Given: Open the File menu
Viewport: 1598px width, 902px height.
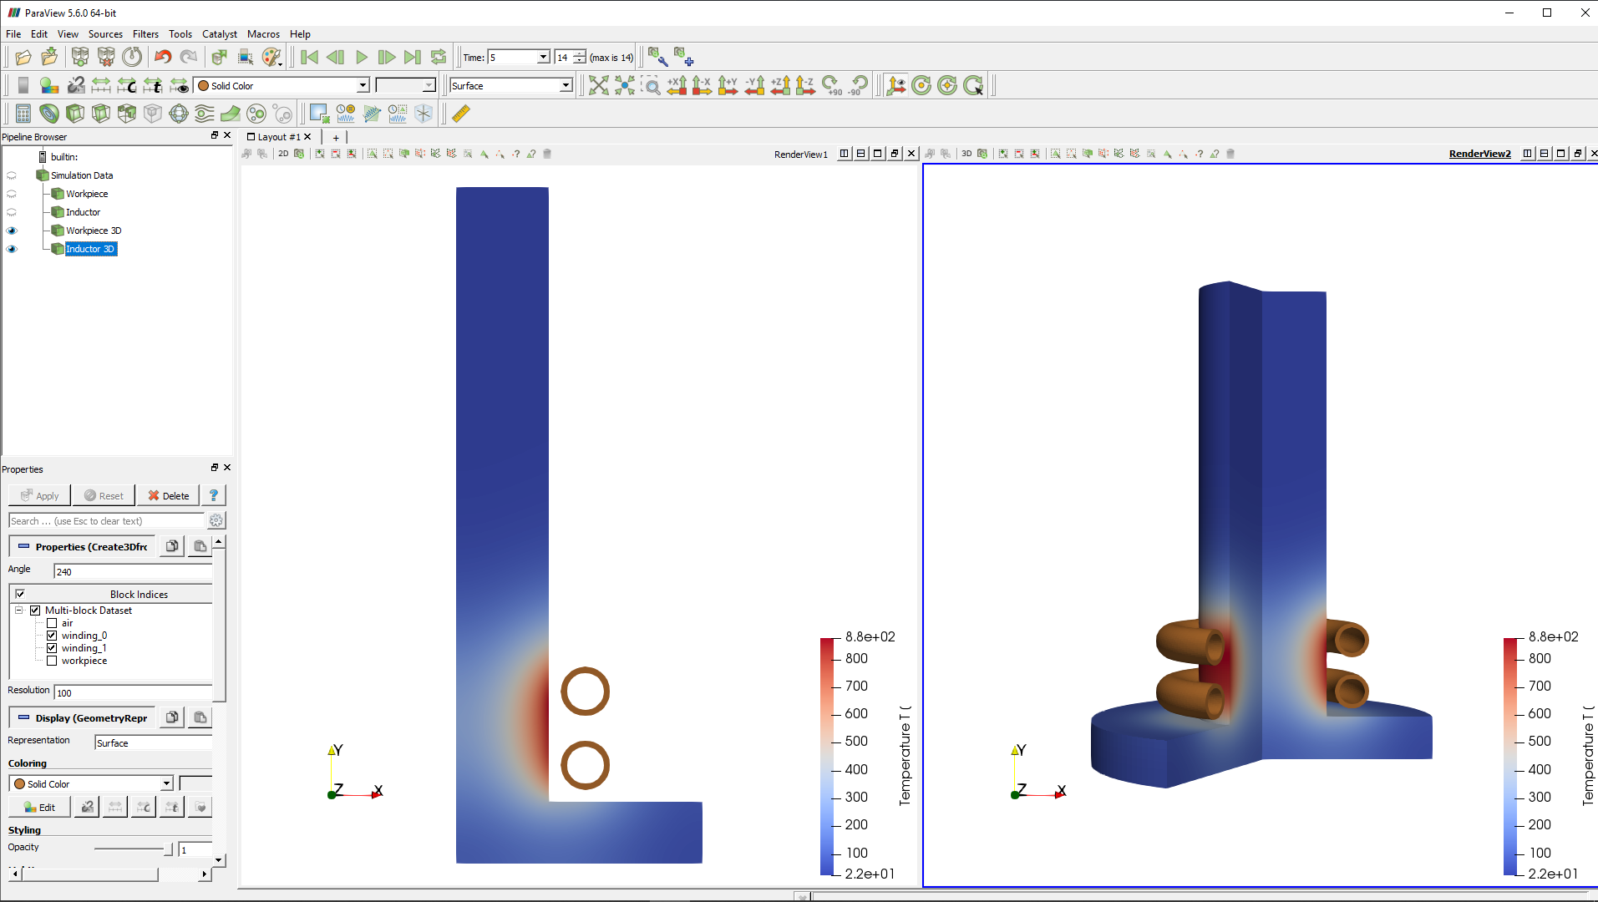Looking at the screenshot, I should (x=13, y=34).
